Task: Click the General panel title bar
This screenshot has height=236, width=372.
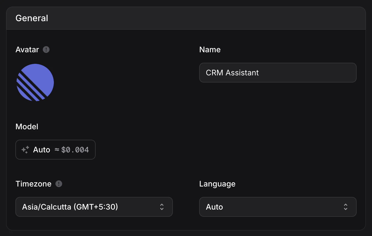Action: (x=186, y=18)
